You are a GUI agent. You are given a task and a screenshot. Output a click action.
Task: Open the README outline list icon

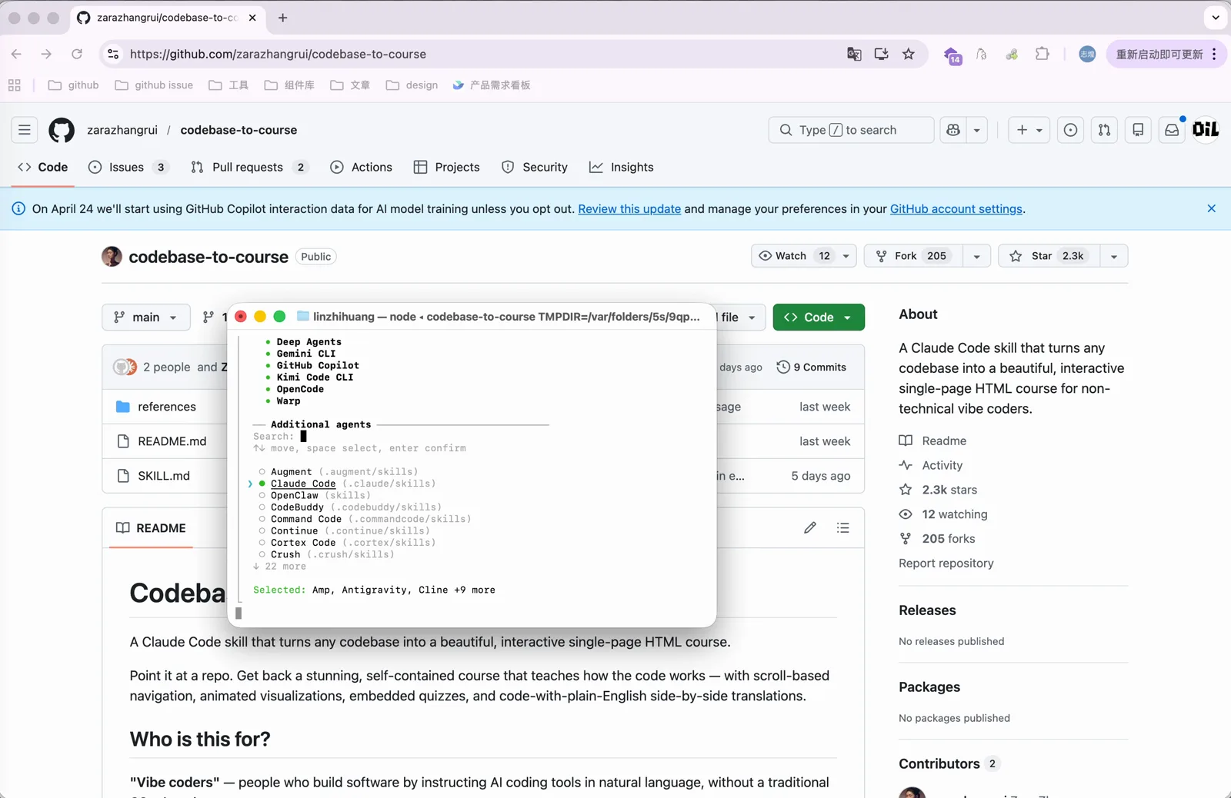point(843,528)
